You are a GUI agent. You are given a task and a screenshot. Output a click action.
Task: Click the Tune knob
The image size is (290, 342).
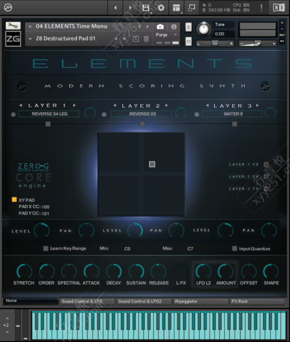coord(204,29)
